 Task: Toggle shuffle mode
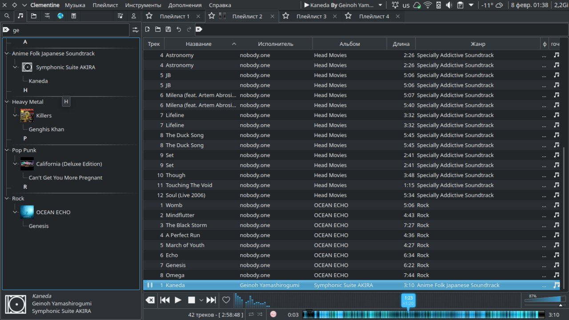(260, 314)
